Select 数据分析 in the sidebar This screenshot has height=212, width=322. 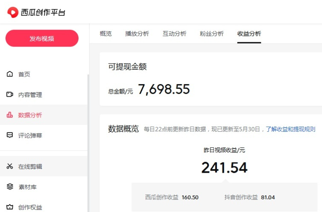(x=44, y=115)
